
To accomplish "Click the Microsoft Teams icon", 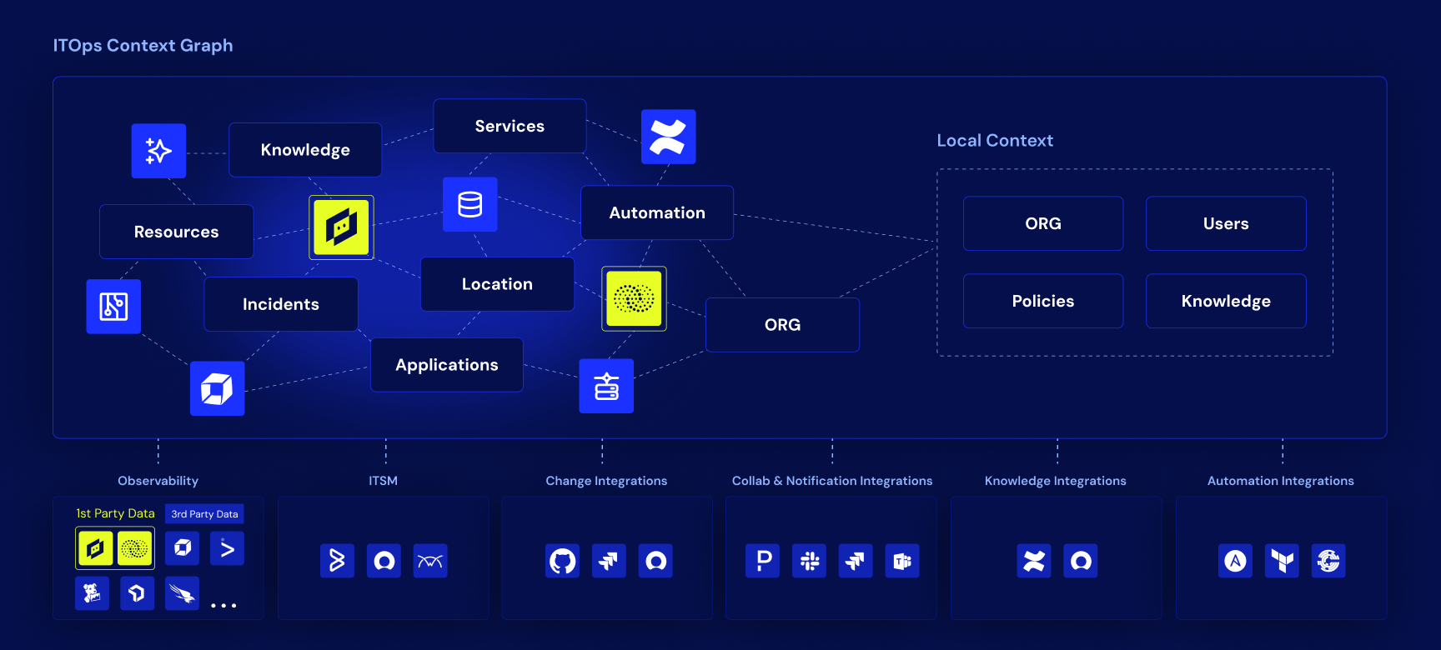I will click(x=902, y=561).
